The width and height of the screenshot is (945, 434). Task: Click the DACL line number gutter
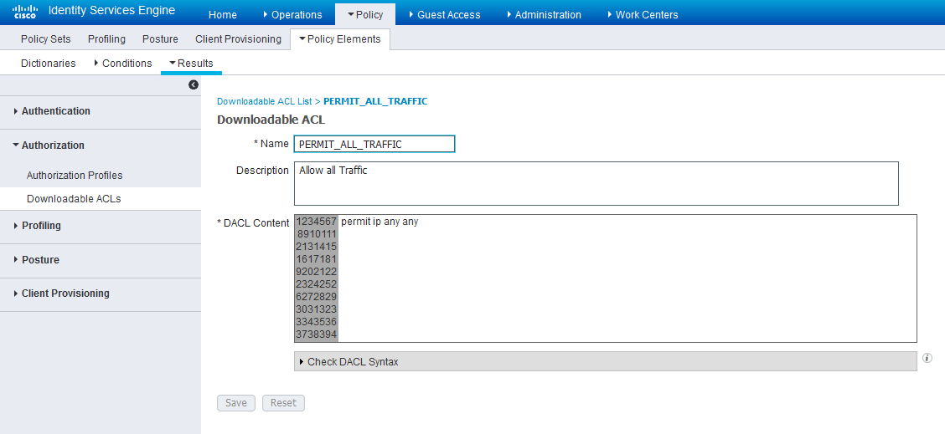[317, 278]
